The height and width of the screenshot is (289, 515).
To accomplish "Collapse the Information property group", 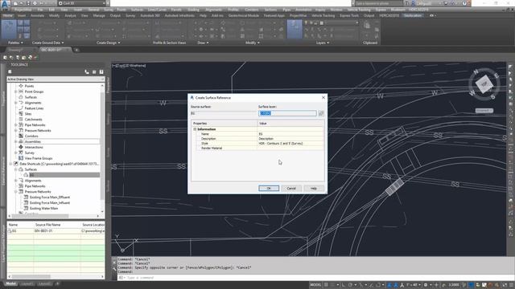I will (195, 129).
